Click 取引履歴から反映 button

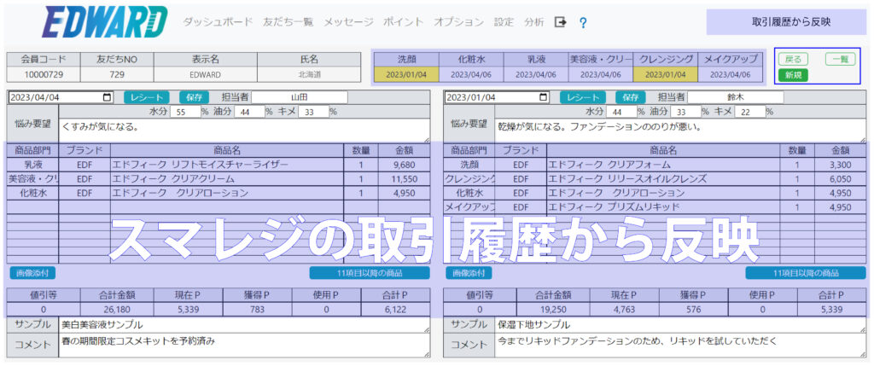786,22
